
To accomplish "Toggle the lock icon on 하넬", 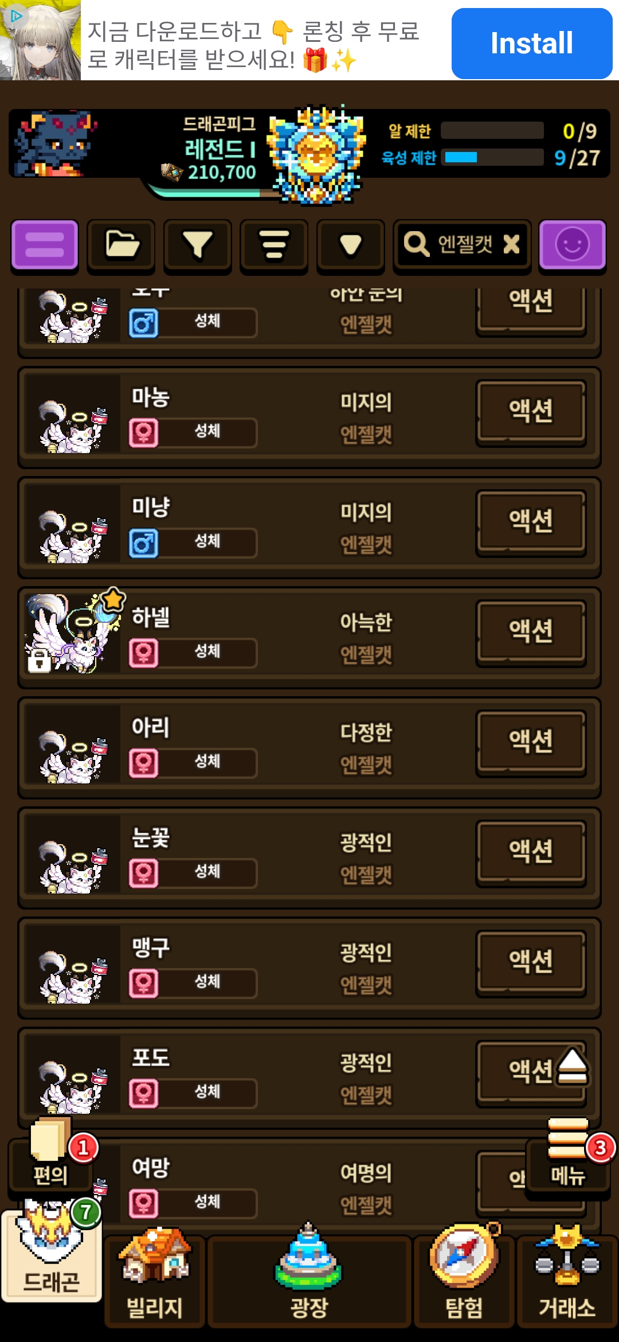I will pyautogui.click(x=39, y=661).
